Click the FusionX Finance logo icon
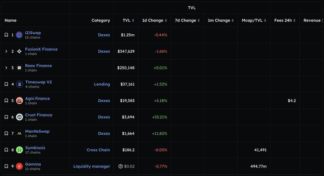 click(19, 51)
